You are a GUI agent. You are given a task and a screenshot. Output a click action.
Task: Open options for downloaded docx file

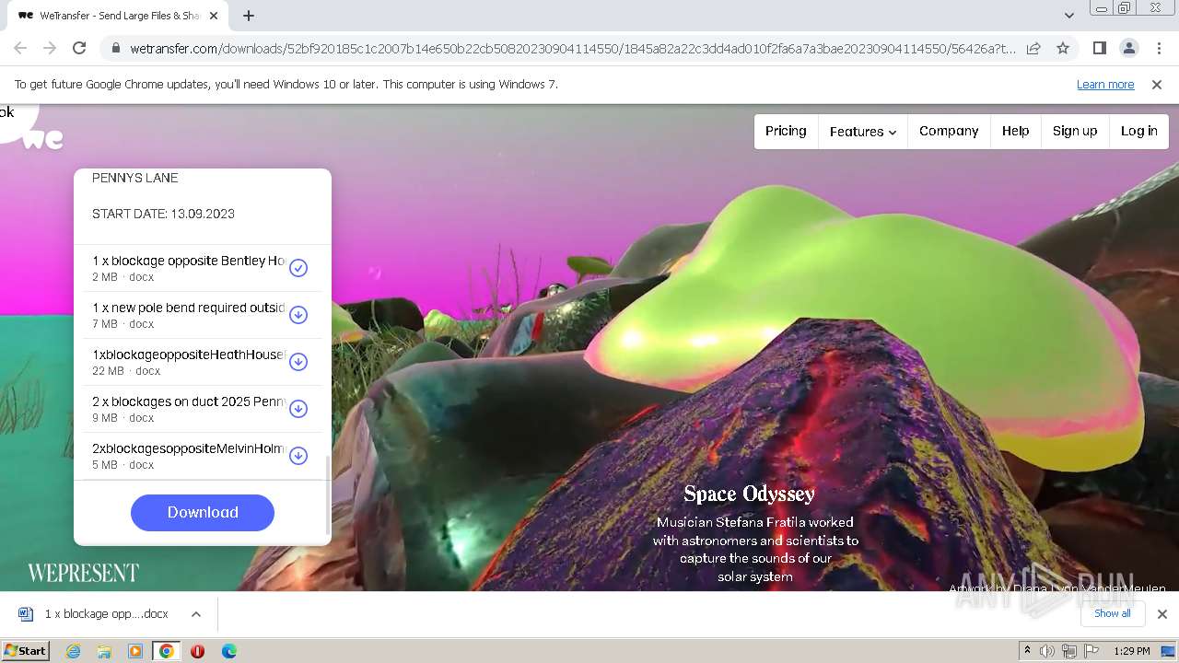coord(196,614)
